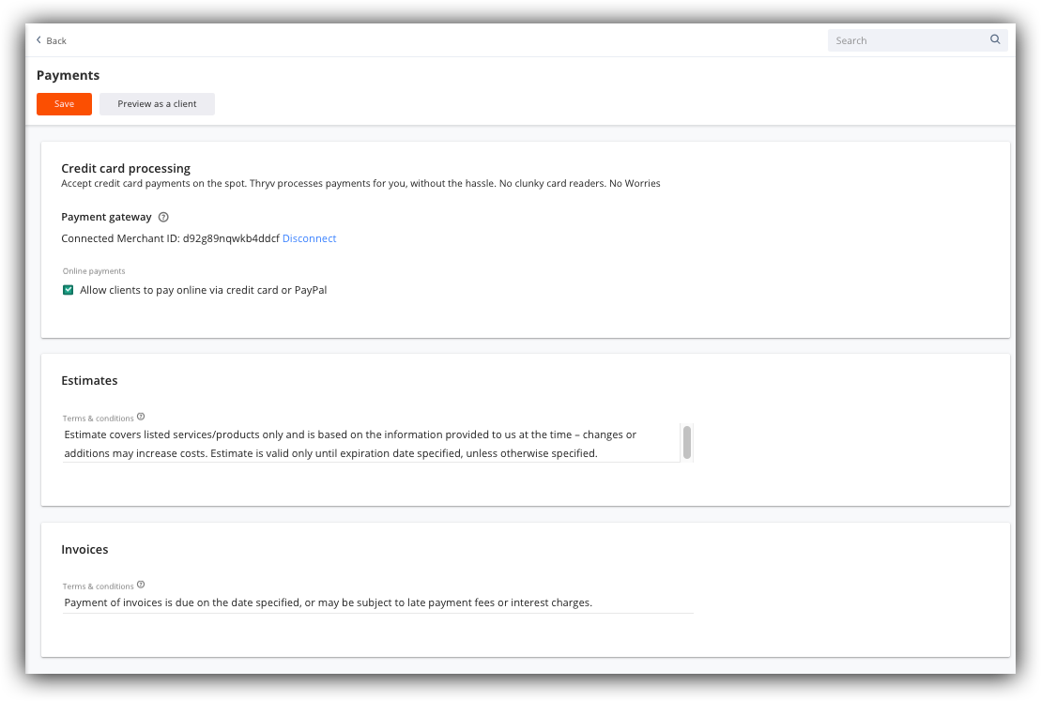The image size is (1041, 701).
Task: Open the Payment gateway help icon
Action: point(163,217)
